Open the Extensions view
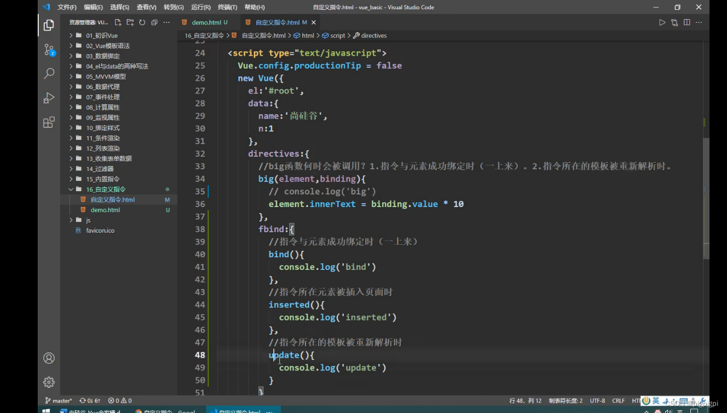Screen dimensions: 727x413 pos(49,122)
